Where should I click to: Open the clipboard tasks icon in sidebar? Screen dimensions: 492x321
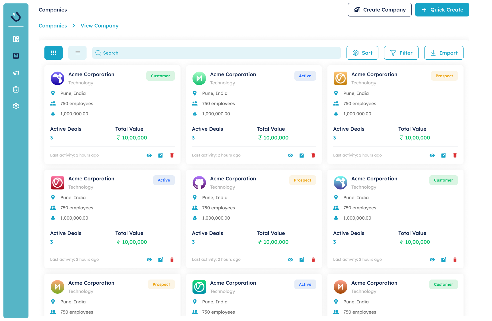(x=16, y=89)
